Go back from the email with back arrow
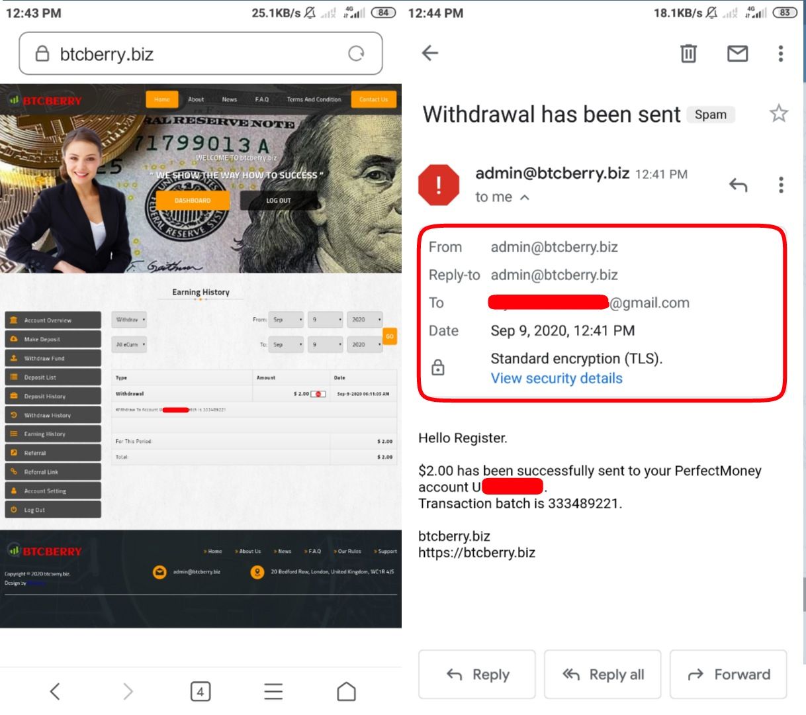Viewport: 806px width, 715px height. point(430,53)
